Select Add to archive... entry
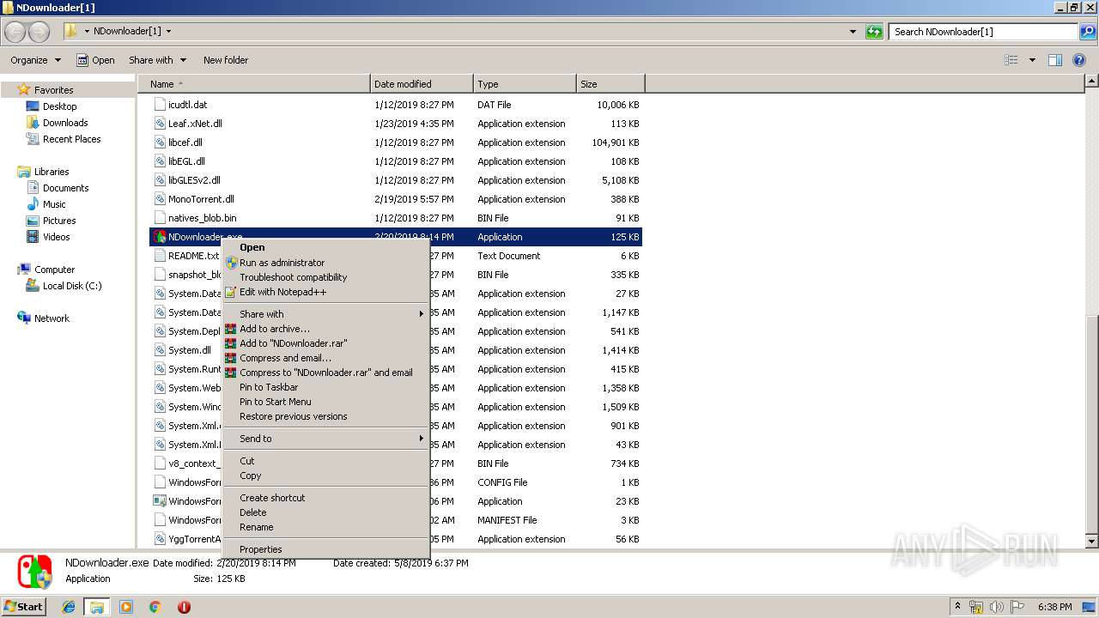The width and height of the screenshot is (1099, 618). (325, 329)
